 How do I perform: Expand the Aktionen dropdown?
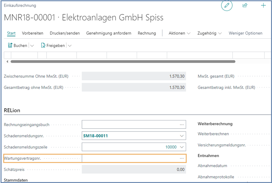[180, 33]
